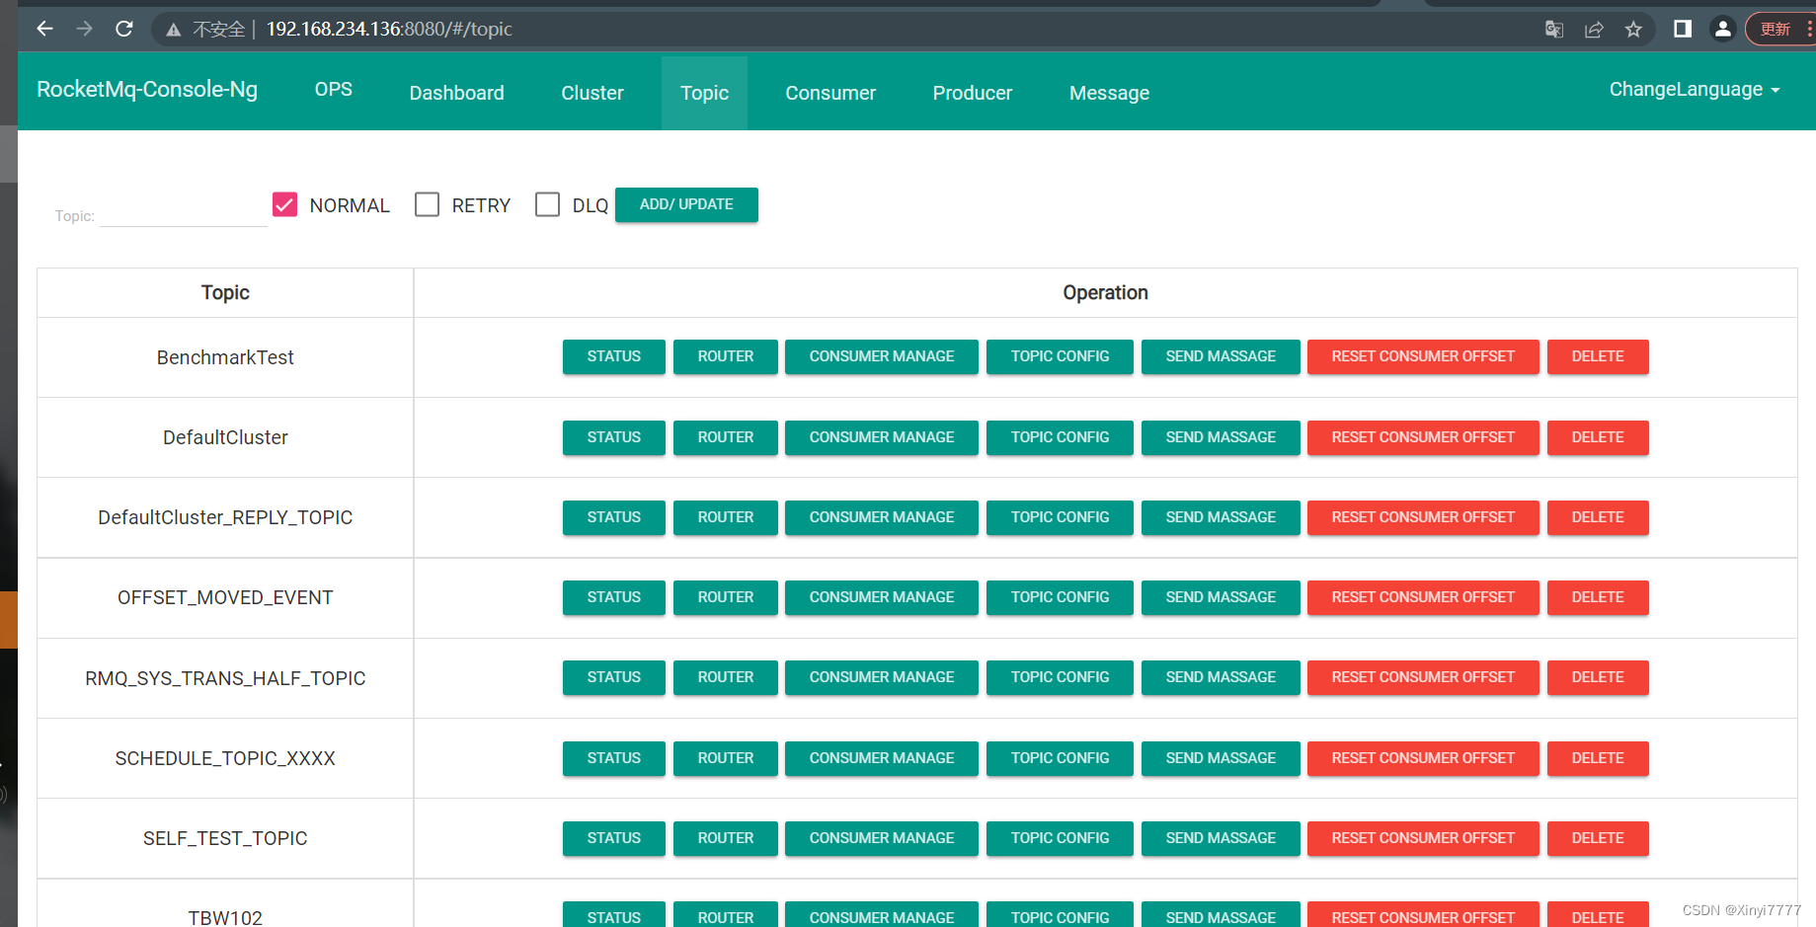The image size is (1816, 927).
Task: Reset consumer offset for SELF_TEST_TOPIC
Action: pyautogui.click(x=1423, y=838)
